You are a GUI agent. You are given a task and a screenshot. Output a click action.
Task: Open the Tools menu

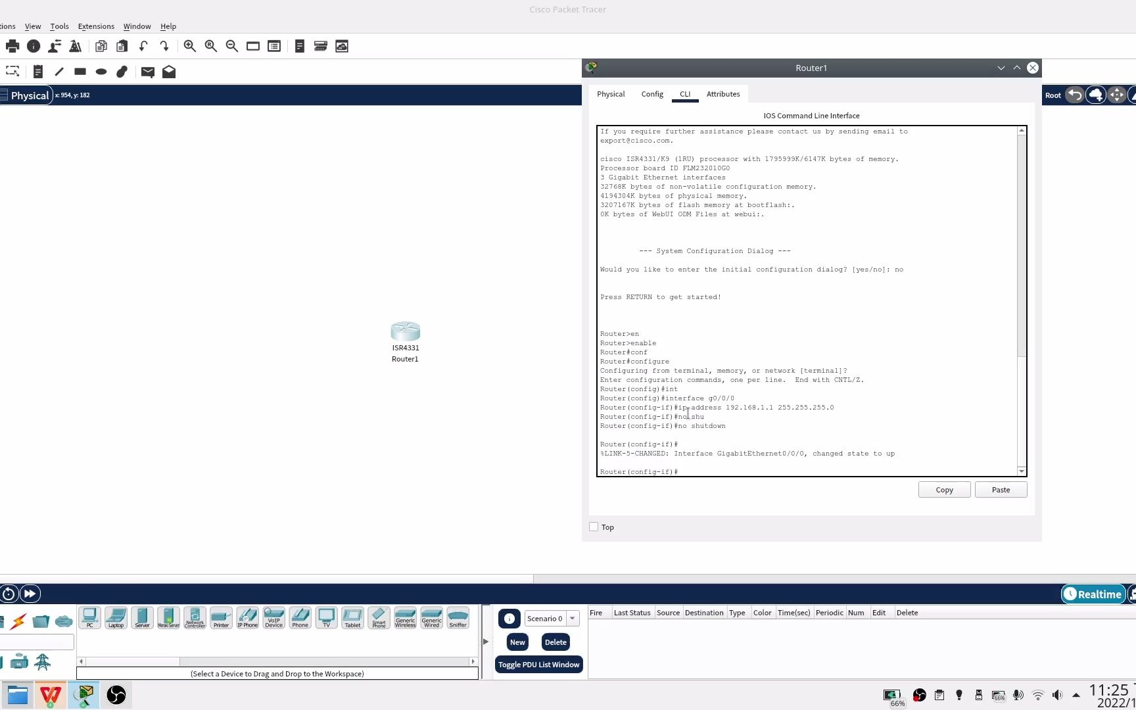coord(59,26)
